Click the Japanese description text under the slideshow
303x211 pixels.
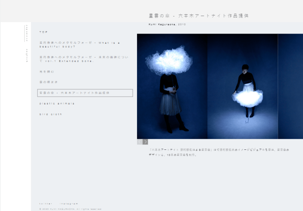pyautogui.click(x=219, y=152)
